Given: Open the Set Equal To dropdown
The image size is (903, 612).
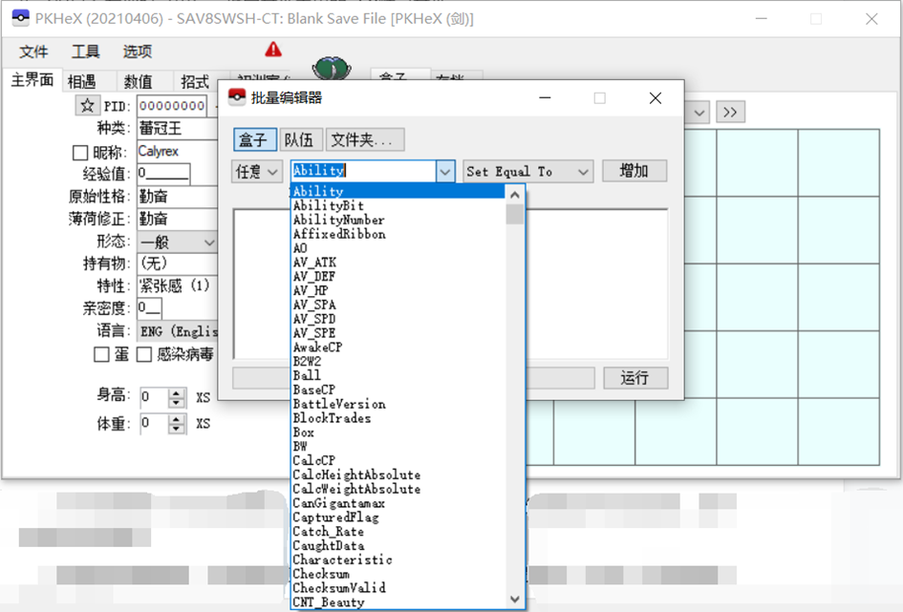Looking at the screenshot, I should 528,172.
